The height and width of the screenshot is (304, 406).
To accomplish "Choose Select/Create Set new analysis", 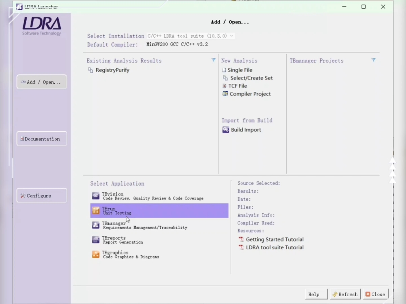I will 251,78.
